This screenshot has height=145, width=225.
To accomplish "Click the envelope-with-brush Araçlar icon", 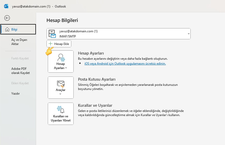I will pyautogui.click(x=61, y=84).
